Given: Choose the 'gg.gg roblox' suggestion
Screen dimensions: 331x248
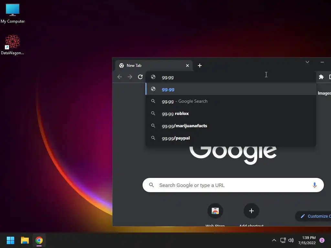Looking at the screenshot, I should pyautogui.click(x=231, y=113).
